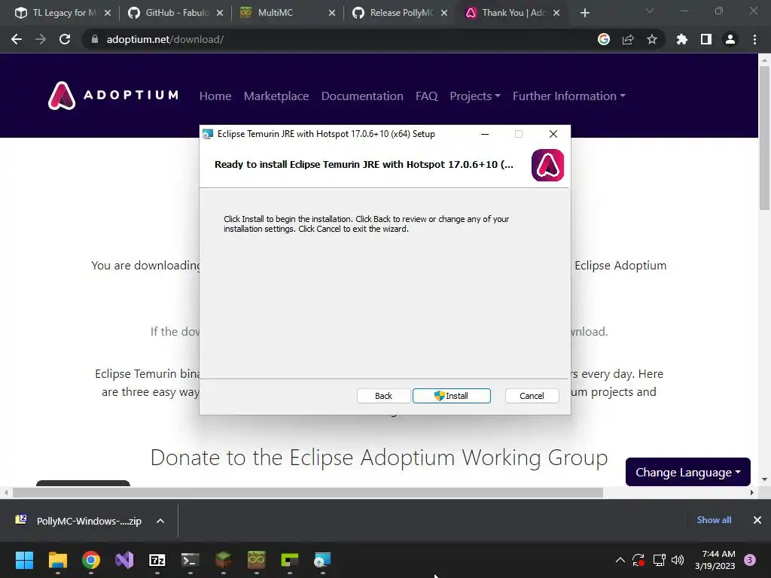This screenshot has width=771, height=578.
Task: Open the sync tray icon
Action: point(638,560)
